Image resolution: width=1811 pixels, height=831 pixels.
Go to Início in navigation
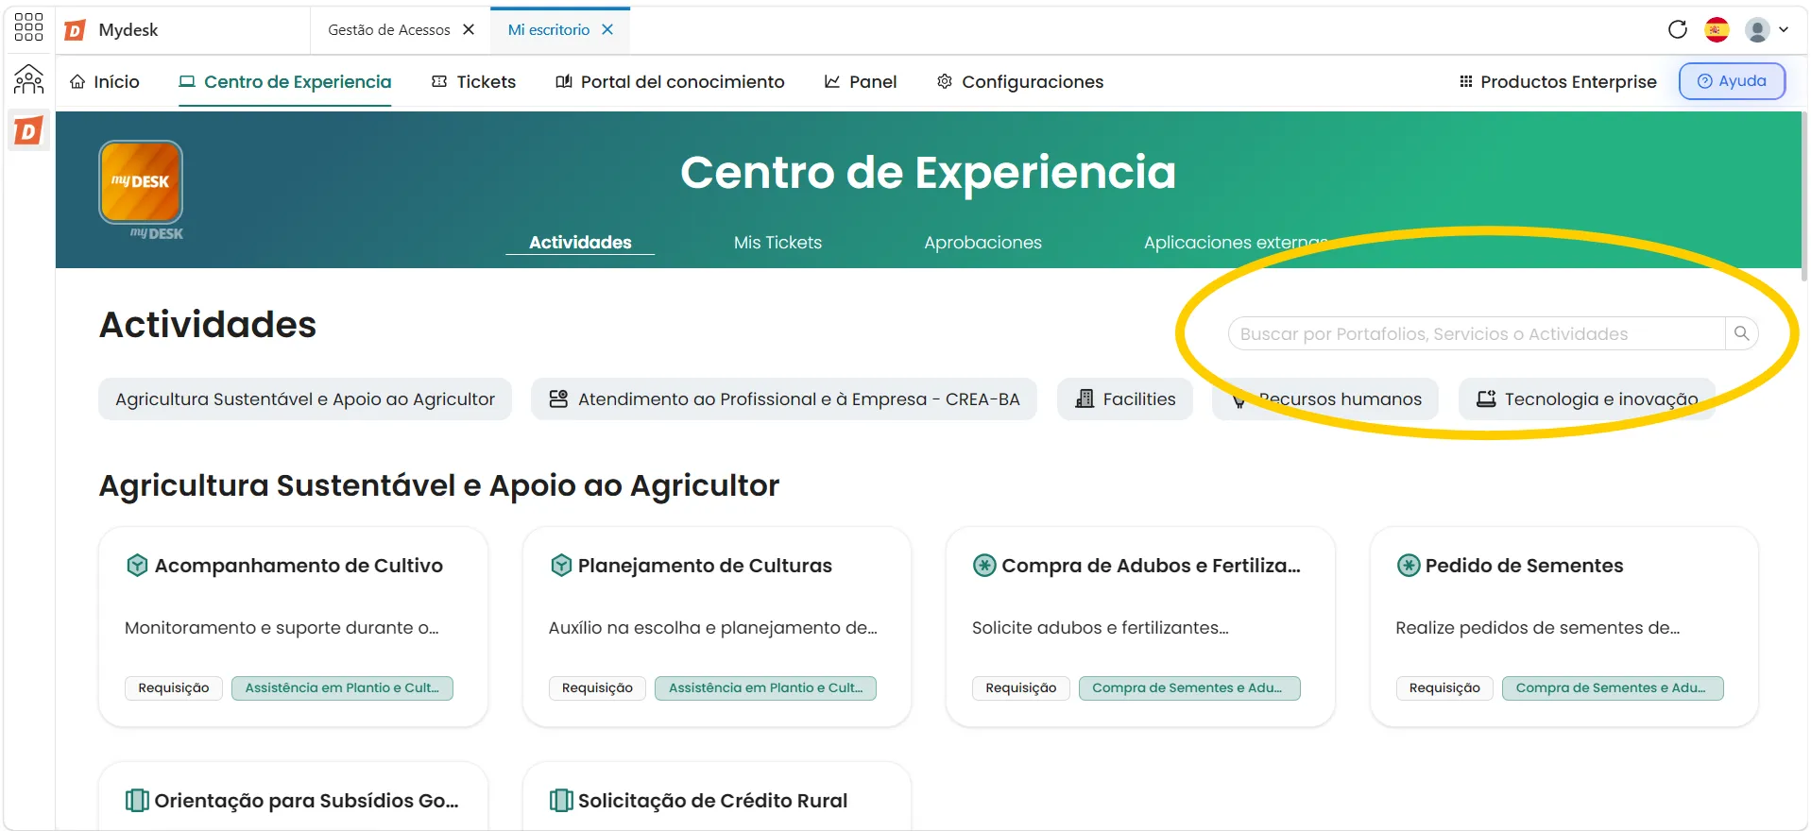coord(105,82)
